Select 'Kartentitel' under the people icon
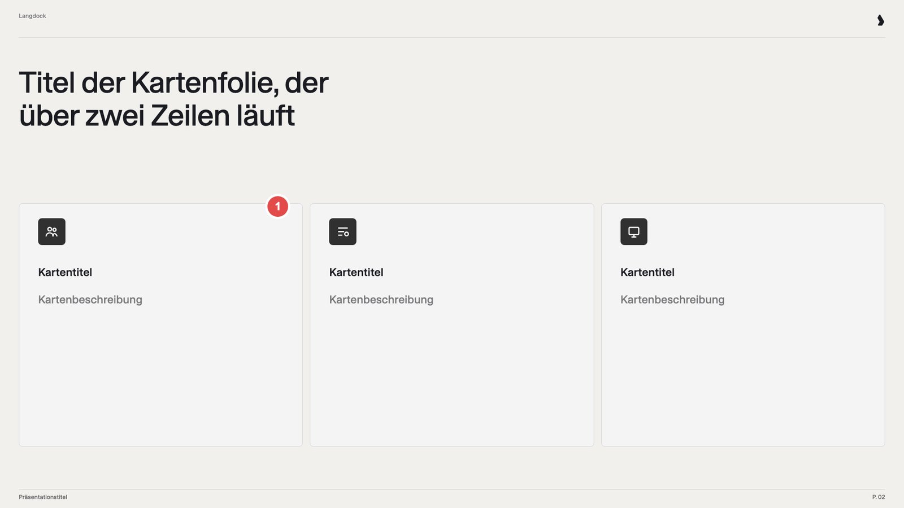This screenshot has width=904, height=508. coord(65,272)
